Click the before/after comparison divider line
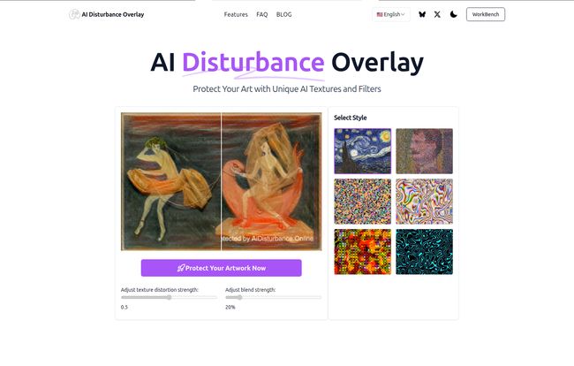Viewport: 574px width, 366px height. point(221,181)
